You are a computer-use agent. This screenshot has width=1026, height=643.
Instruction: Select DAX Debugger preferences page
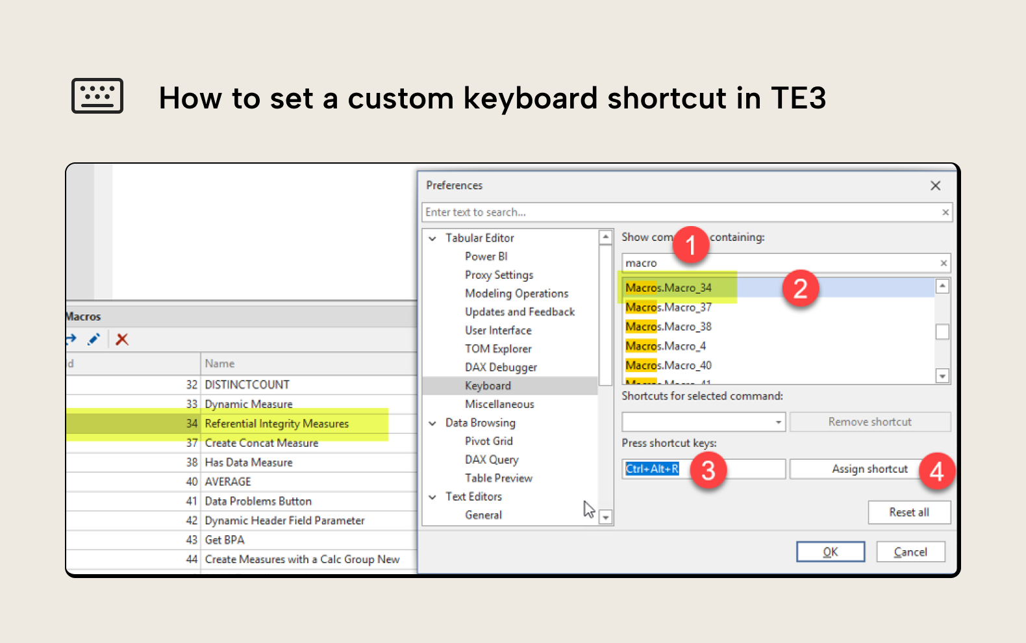pyautogui.click(x=501, y=368)
